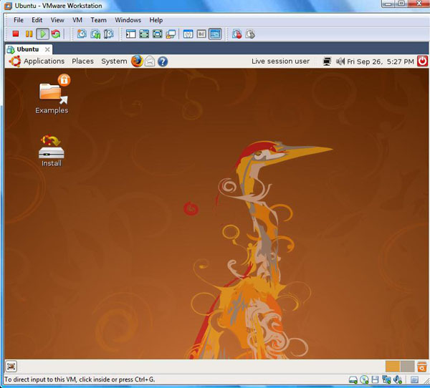The image size is (430, 388).
Task: Open the View menu
Action: [x=57, y=20]
